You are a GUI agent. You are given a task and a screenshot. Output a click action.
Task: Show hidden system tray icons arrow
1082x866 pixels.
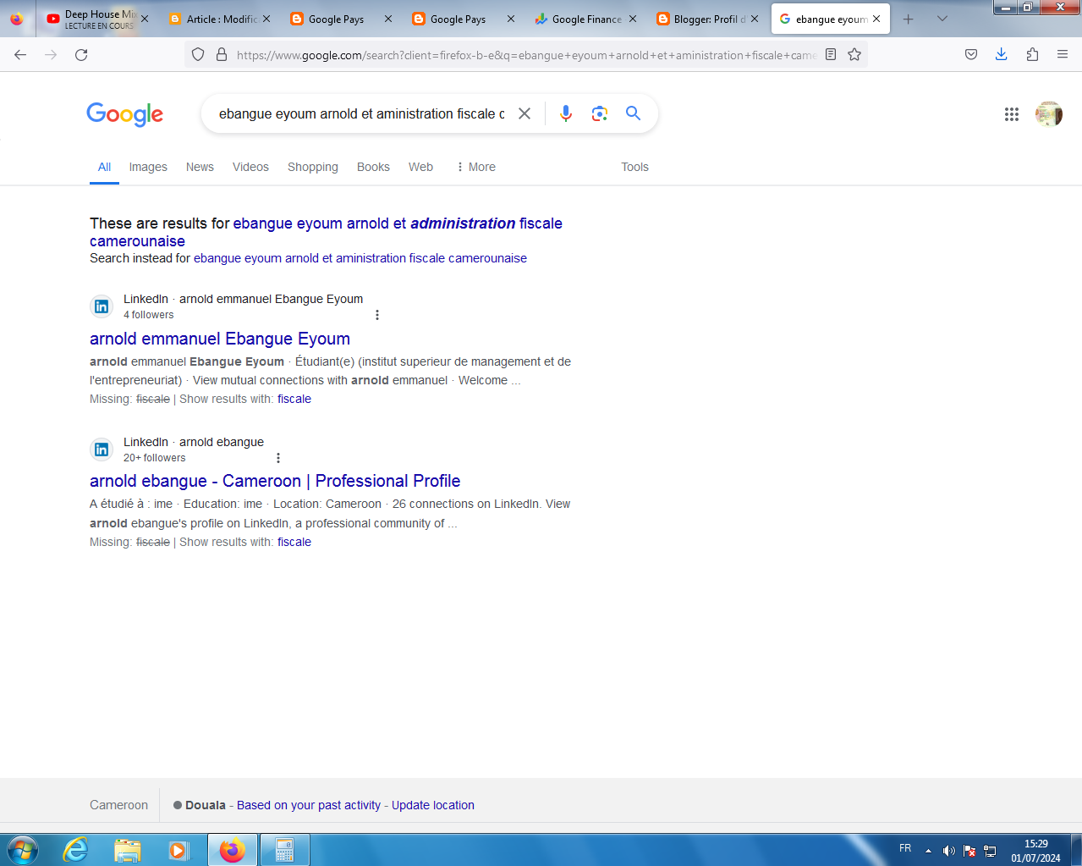[x=928, y=851]
